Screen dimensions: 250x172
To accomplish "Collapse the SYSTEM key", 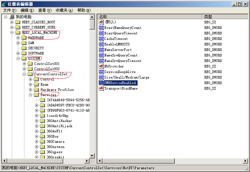I will click(18, 58).
